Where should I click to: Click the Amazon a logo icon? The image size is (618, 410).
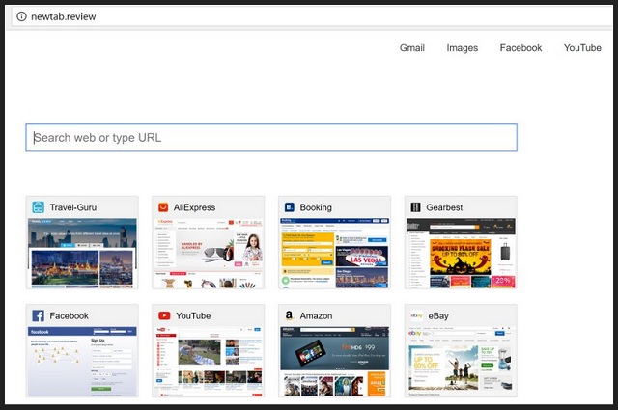(290, 315)
